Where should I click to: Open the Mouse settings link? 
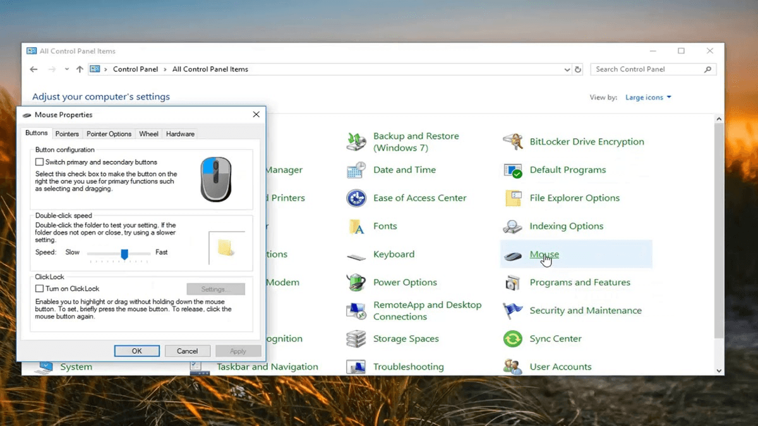tap(544, 254)
